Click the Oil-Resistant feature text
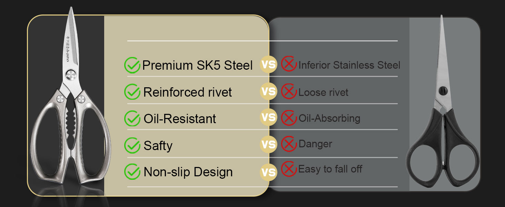The image size is (505, 207). 180,119
